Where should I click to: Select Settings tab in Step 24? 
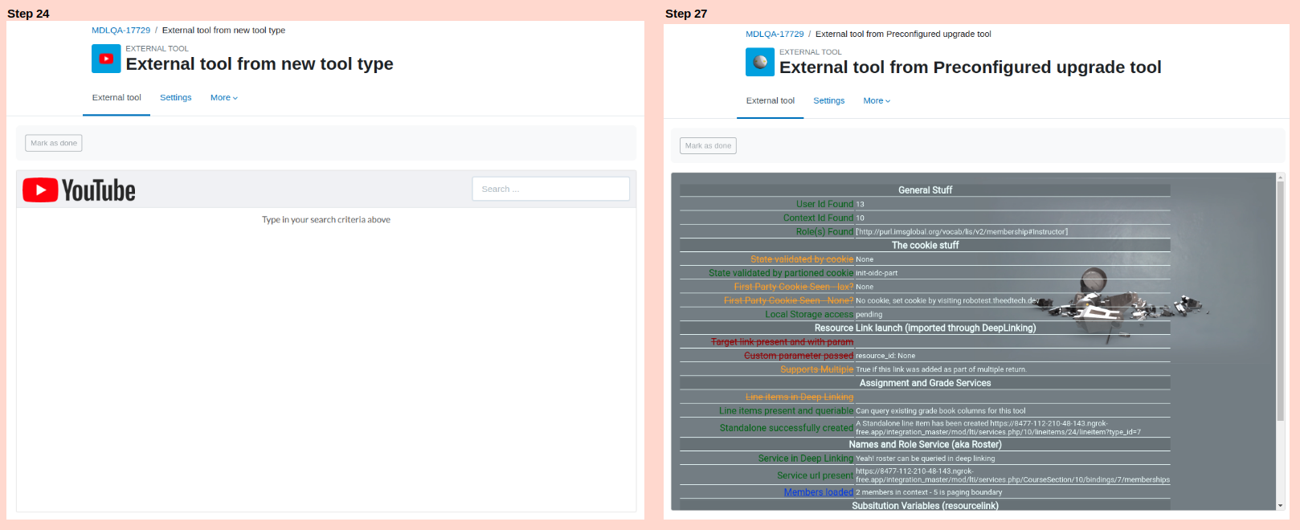click(x=175, y=98)
